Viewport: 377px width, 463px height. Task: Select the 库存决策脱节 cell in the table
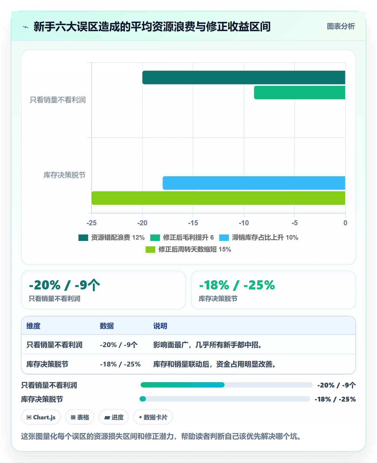(x=47, y=364)
